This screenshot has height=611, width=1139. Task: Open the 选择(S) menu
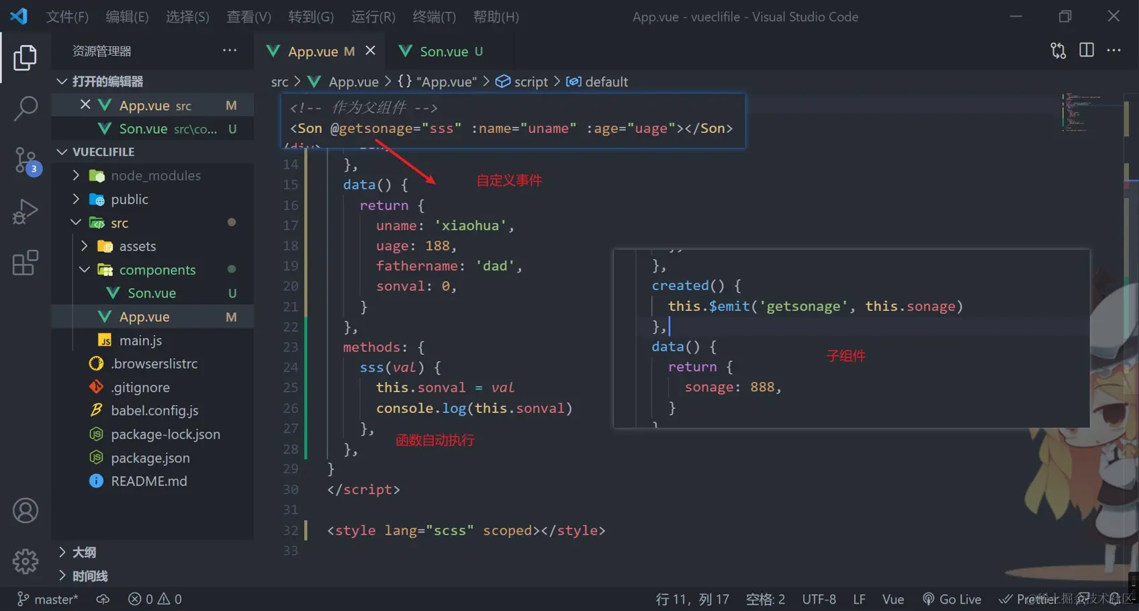click(187, 16)
